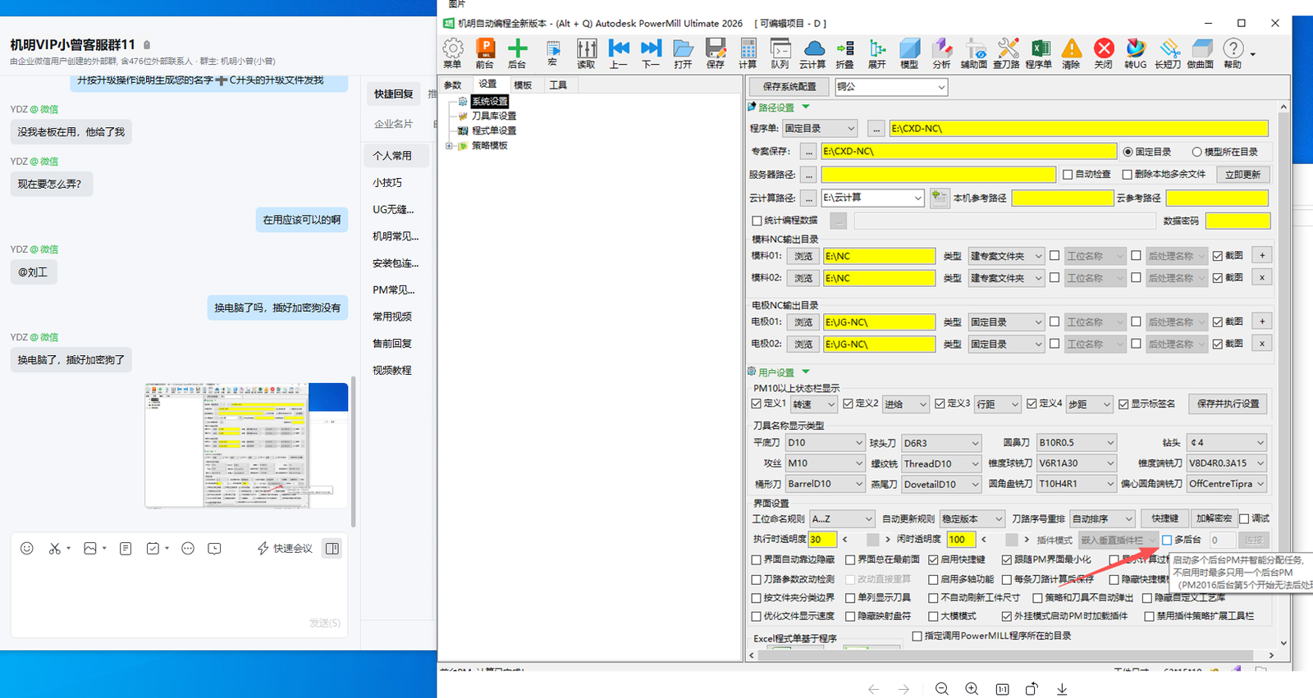Open the 分析 analysis tool
This screenshot has height=698, width=1313.
[x=942, y=53]
